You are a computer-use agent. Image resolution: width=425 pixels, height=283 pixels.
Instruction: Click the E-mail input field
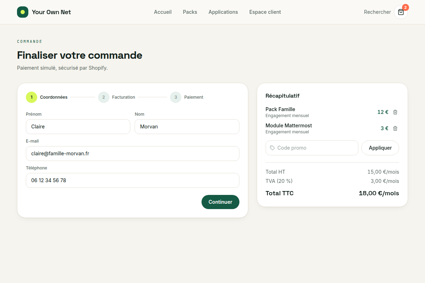point(132,154)
